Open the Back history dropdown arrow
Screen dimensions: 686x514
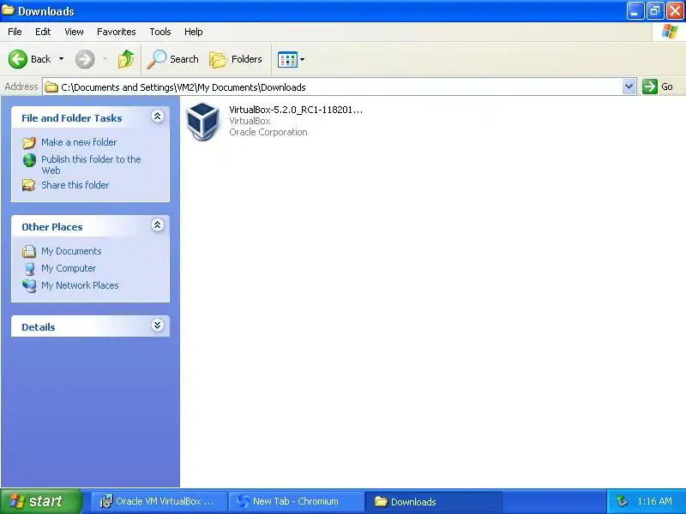pyautogui.click(x=61, y=59)
